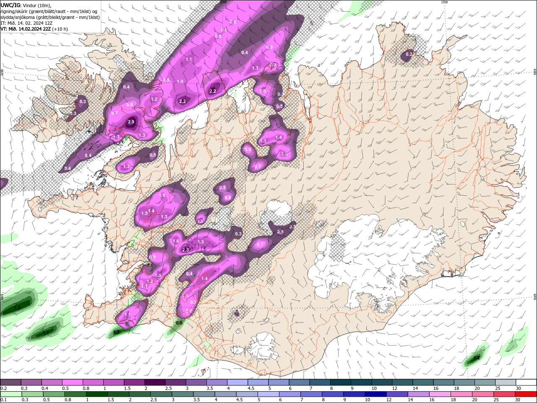
Task: Click the 'UWC/IG: Vindur (10m)' title text
Action: [x=26, y=5]
